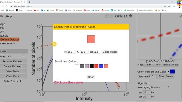Open the gmail bookmark
The height and width of the screenshot is (102, 182).
pos(59,10)
